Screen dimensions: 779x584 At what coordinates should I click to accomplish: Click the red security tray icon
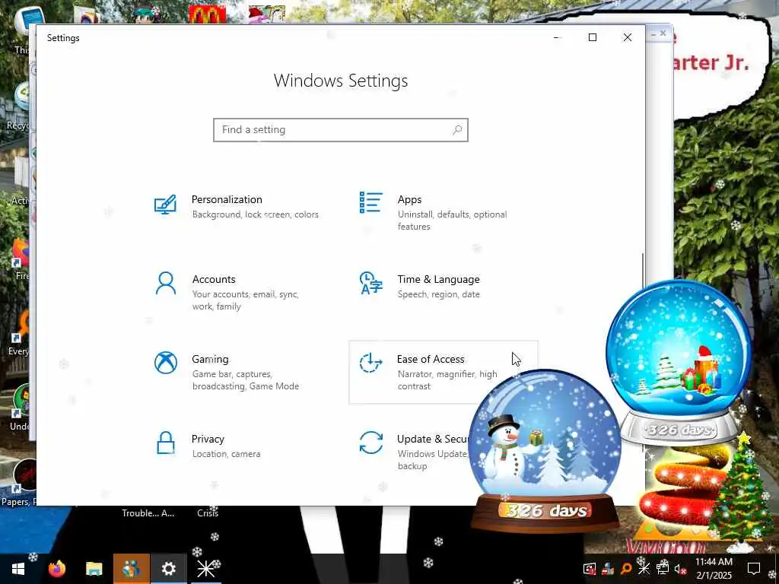tap(590, 569)
